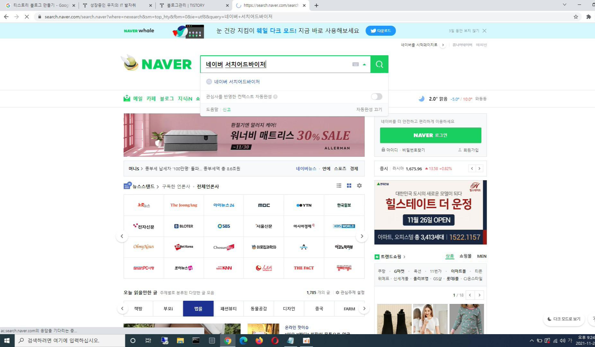The height and width of the screenshot is (347, 595).
Task: Open the 지식iN menu item
Action: tap(185, 99)
